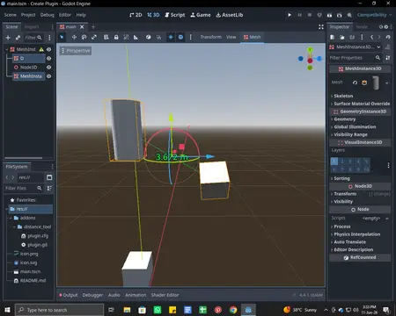Open the Editor menu

pyautogui.click(x=65, y=15)
